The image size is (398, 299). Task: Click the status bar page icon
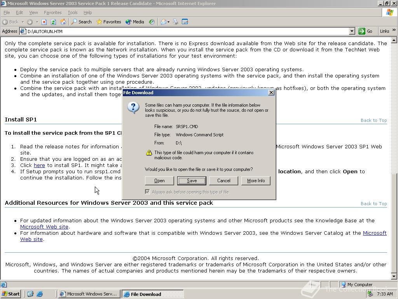coord(3,285)
